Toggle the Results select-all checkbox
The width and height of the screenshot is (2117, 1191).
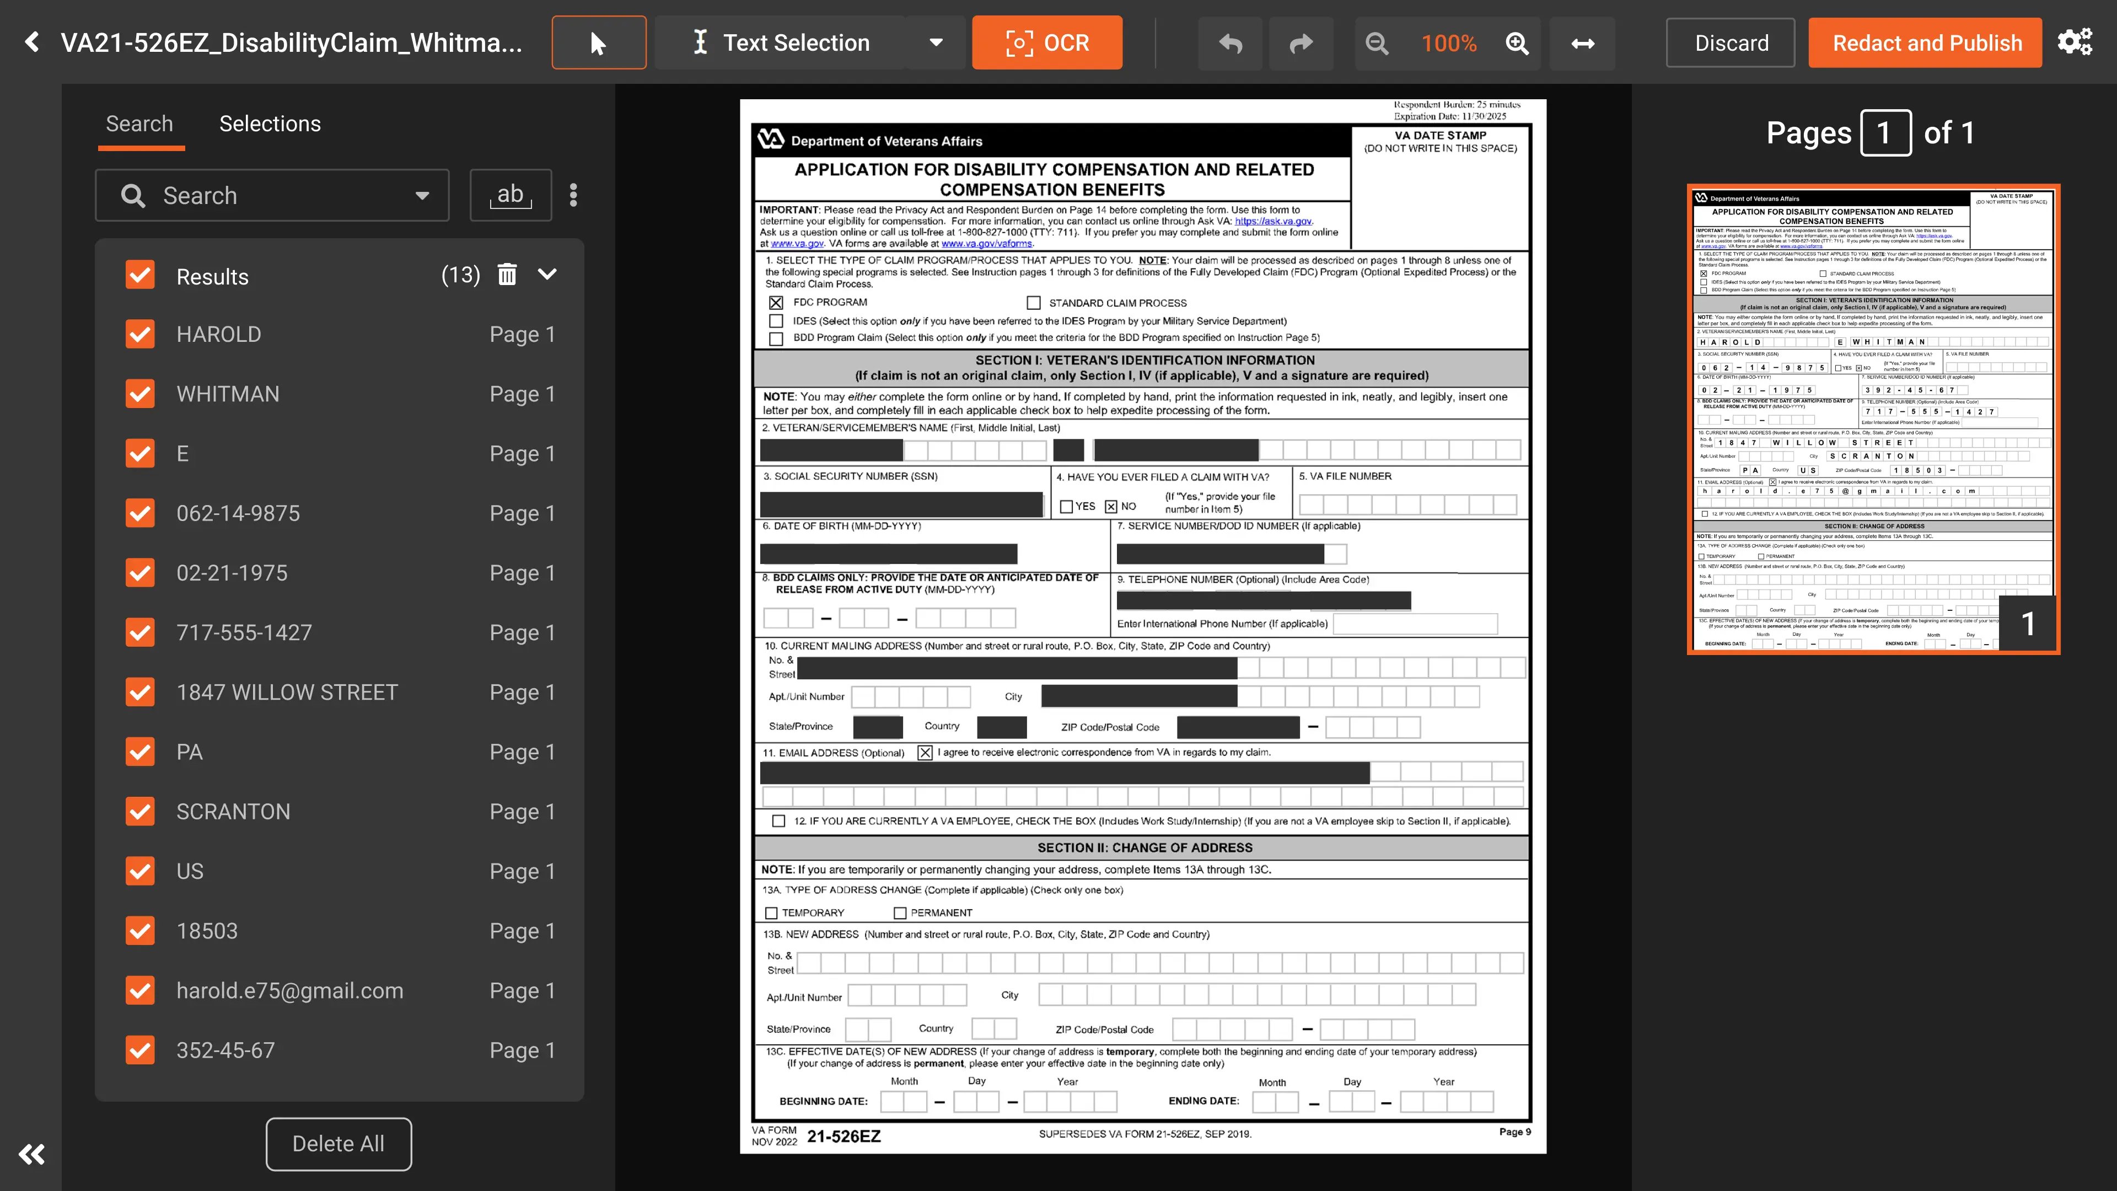(x=141, y=275)
